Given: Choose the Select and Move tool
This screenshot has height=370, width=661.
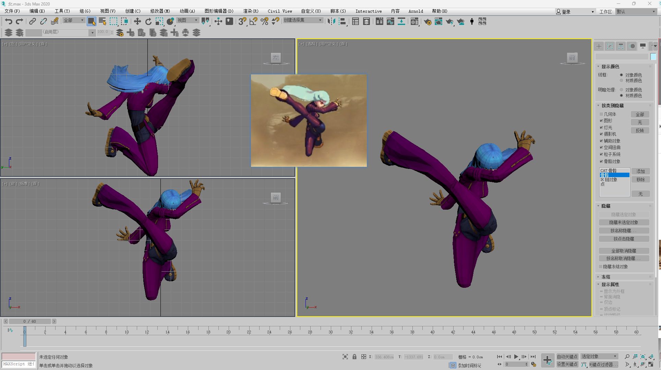Looking at the screenshot, I should coord(137,22).
